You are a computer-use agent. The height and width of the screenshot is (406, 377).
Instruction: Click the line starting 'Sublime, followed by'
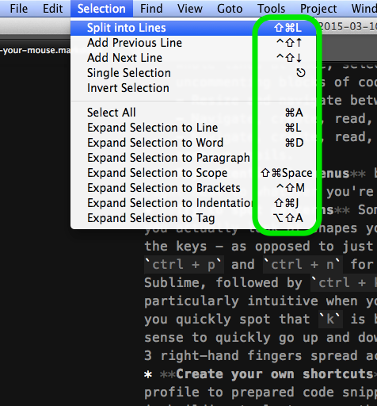[x=261, y=283]
